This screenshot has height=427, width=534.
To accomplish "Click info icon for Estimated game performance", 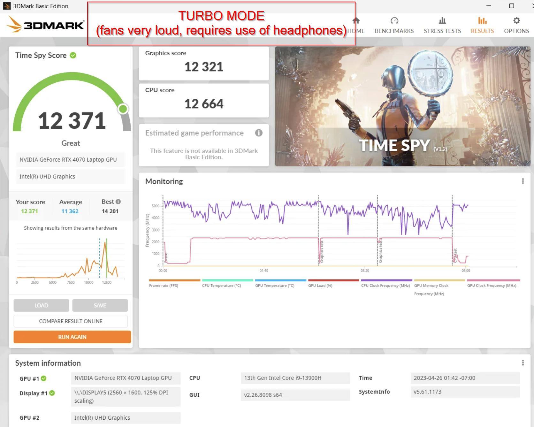I will [x=259, y=133].
